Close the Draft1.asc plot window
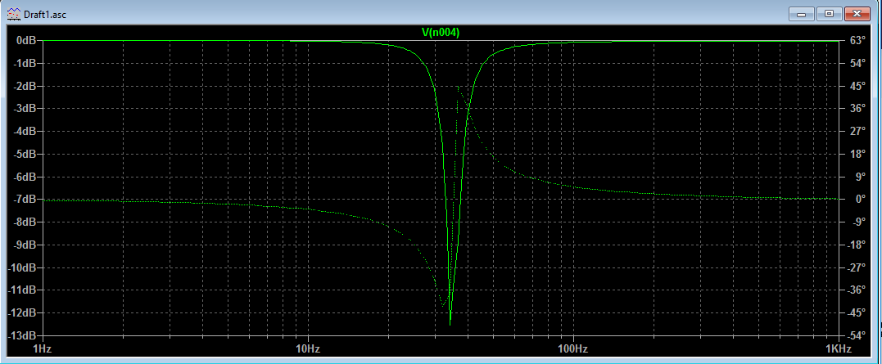The height and width of the screenshot is (364, 882). [x=857, y=13]
